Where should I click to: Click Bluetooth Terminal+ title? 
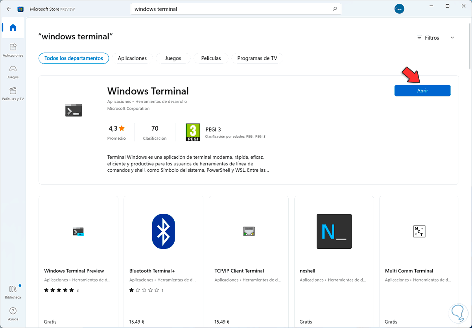click(x=152, y=271)
